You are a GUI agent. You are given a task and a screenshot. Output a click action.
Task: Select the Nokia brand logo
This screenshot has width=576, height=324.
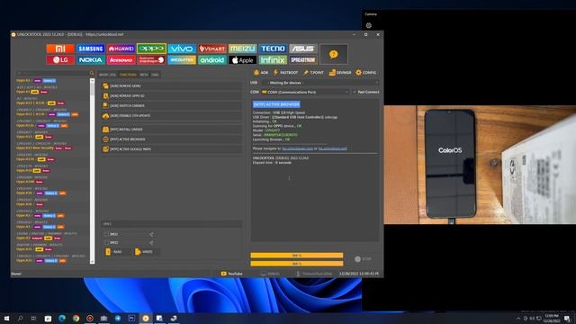tap(91, 60)
